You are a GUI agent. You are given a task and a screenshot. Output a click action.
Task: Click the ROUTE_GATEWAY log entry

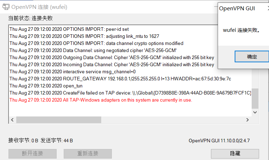[x=120, y=79]
